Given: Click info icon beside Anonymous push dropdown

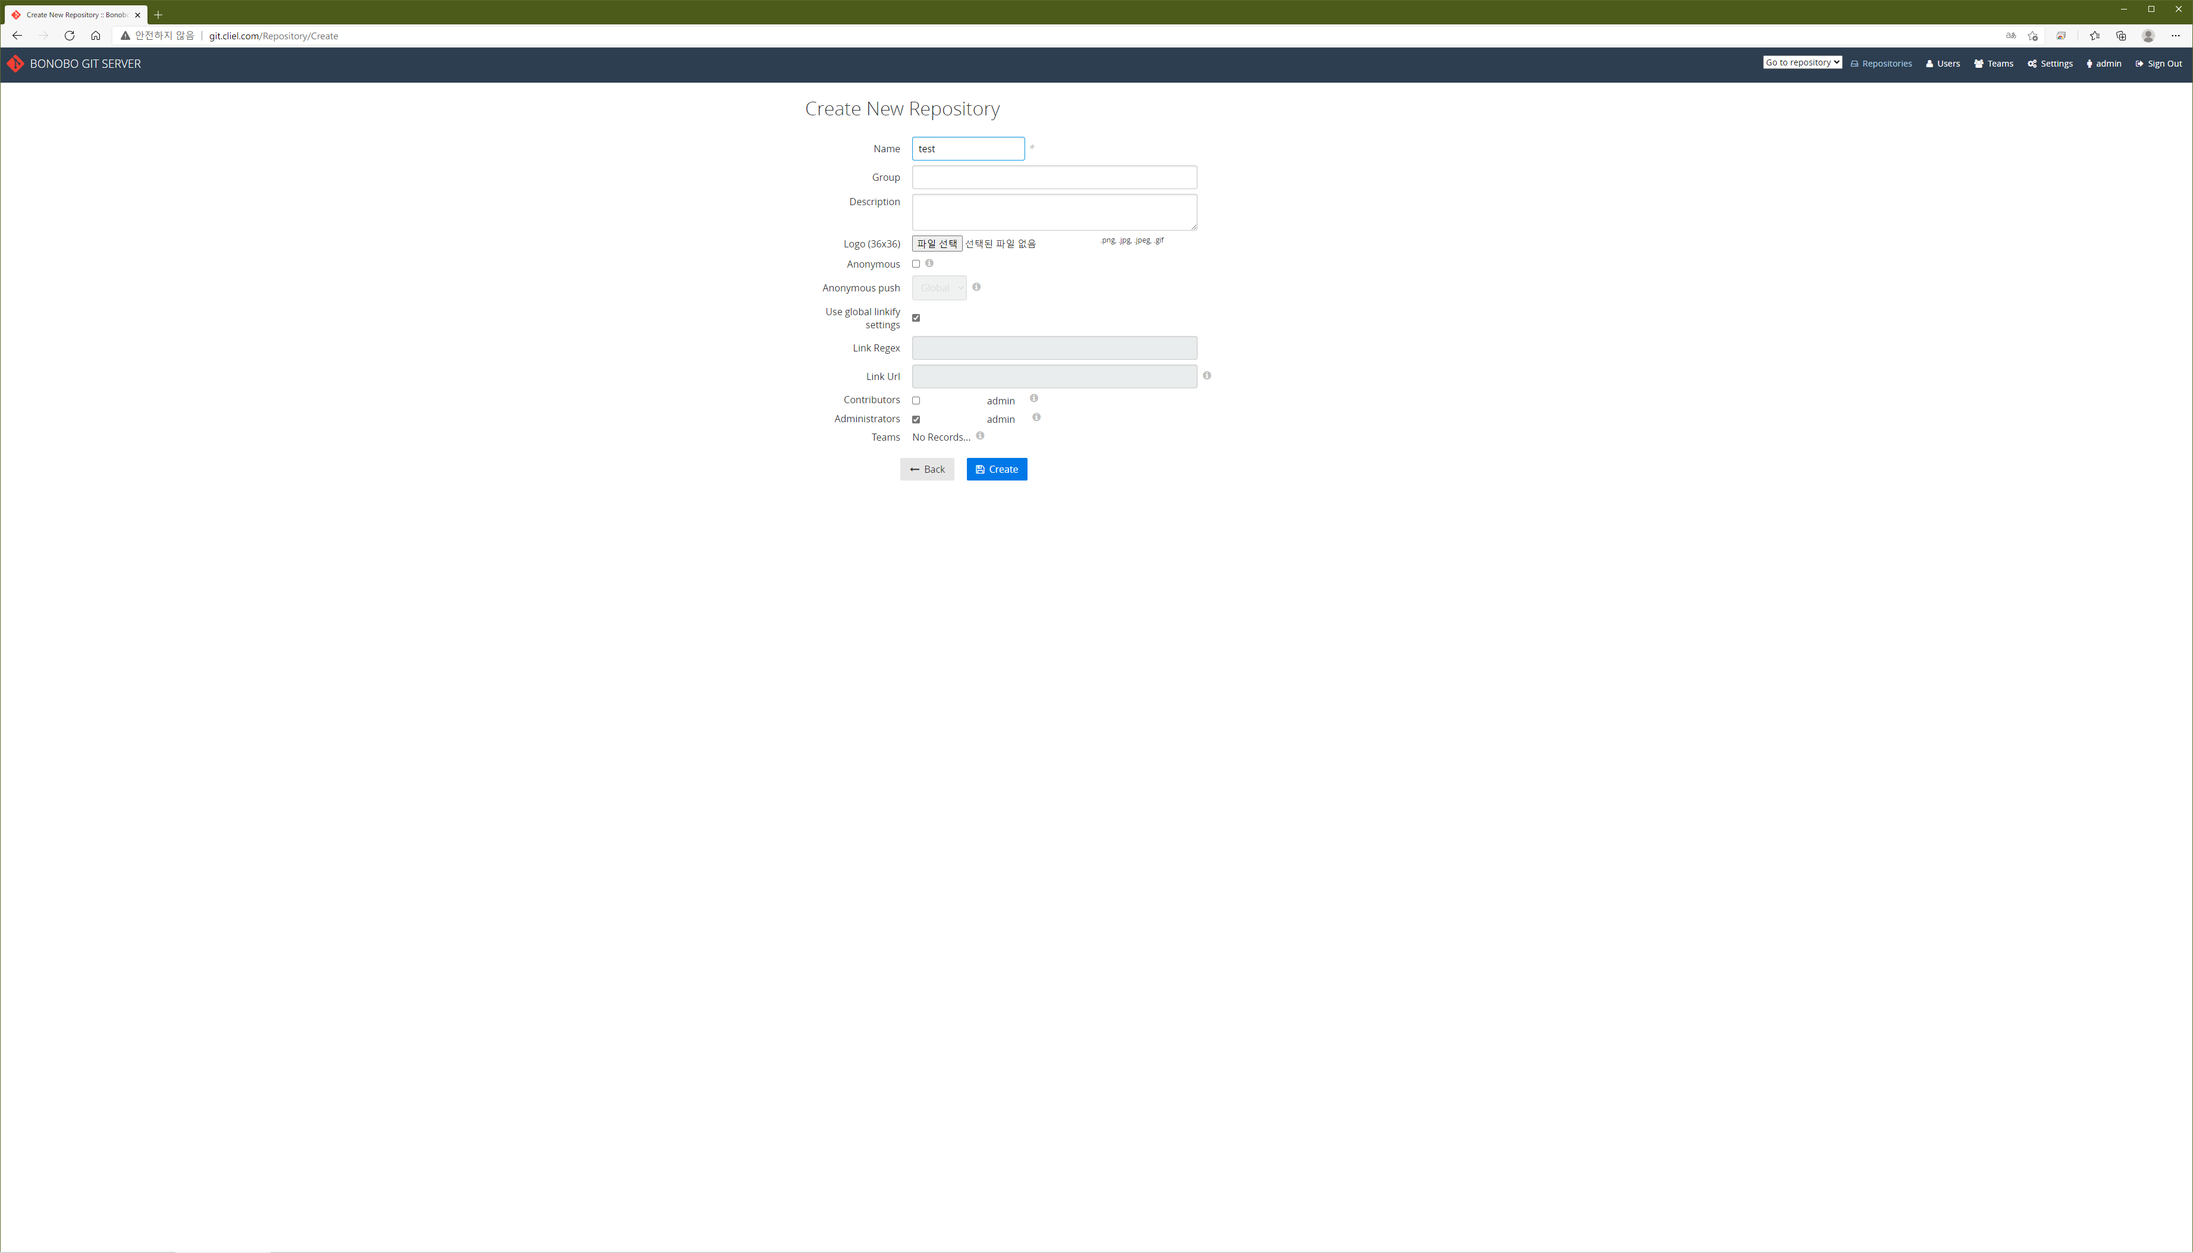Looking at the screenshot, I should [x=976, y=287].
